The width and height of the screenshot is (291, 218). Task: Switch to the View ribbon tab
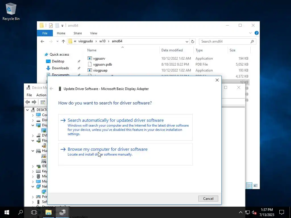tap(93, 33)
